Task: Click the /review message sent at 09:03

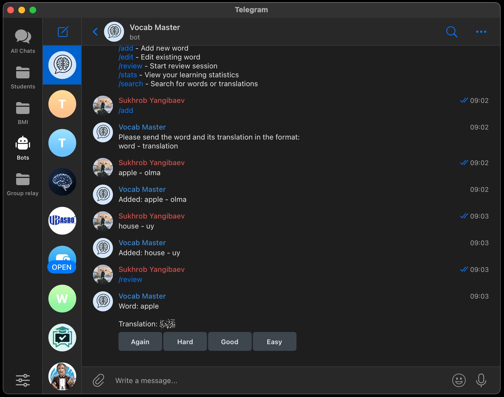Action: tap(130, 279)
